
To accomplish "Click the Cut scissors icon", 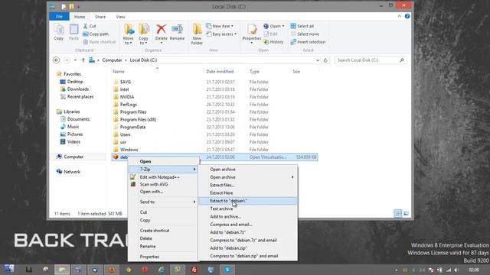I will click(85, 26).
